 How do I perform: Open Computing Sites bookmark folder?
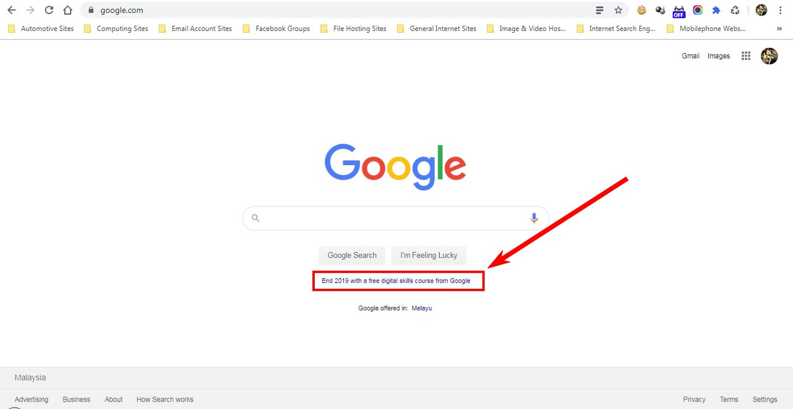(116, 28)
